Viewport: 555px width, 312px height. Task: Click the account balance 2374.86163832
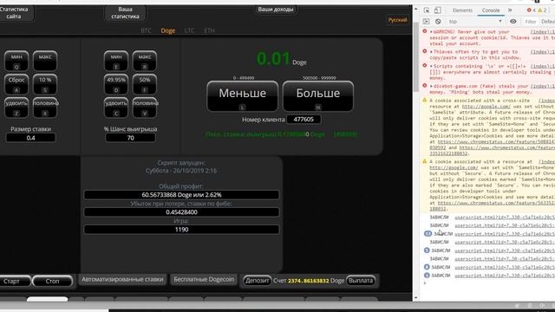pyautogui.click(x=308, y=281)
